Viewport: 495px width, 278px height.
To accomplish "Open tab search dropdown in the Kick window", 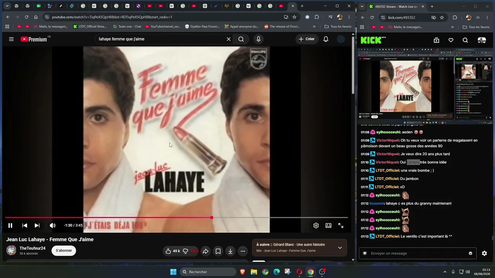I will point(361,6).
